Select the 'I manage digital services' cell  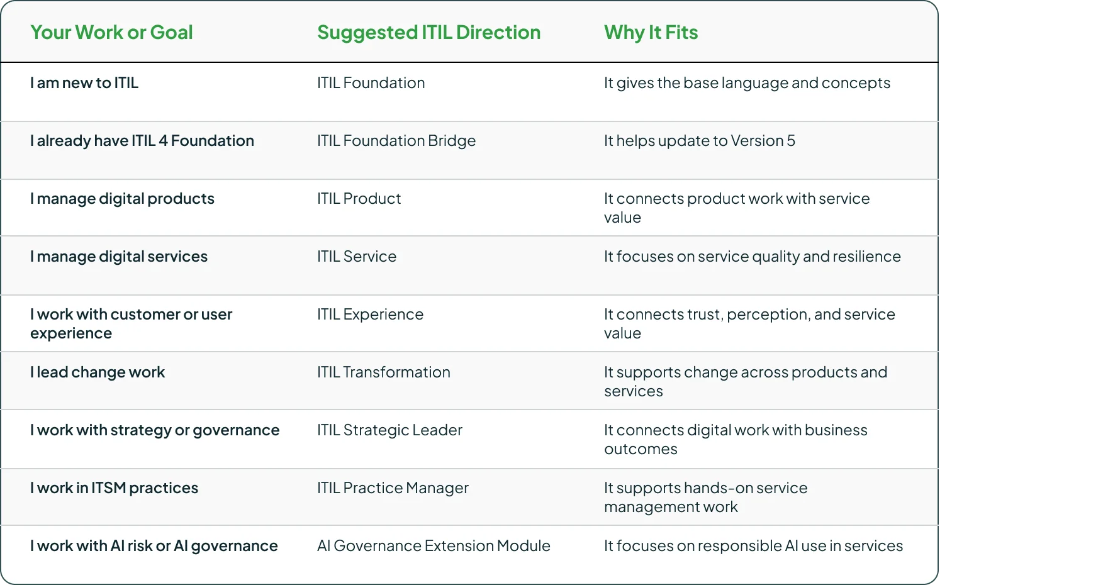[x=119, y=256]
